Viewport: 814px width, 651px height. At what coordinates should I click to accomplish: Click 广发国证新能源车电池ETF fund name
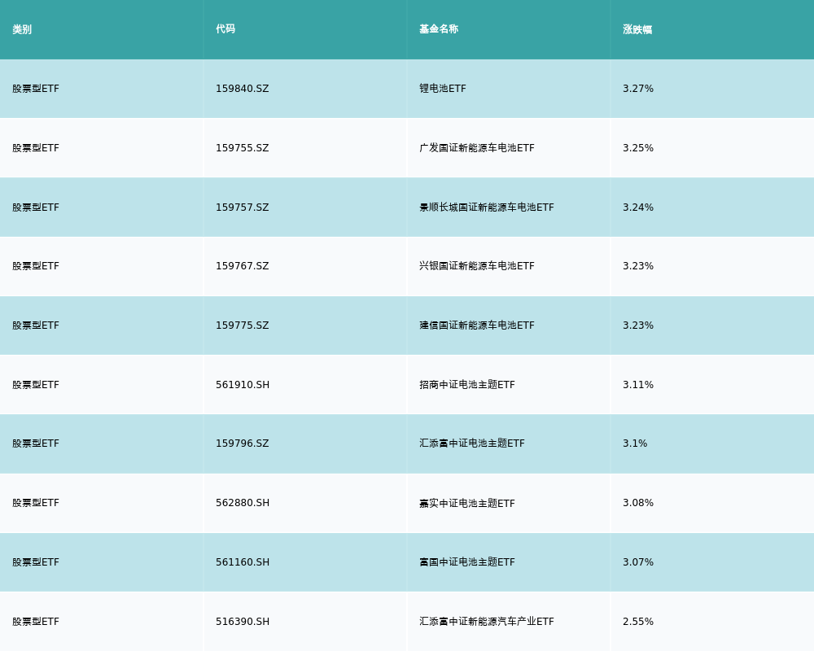(x=476, y=148)
